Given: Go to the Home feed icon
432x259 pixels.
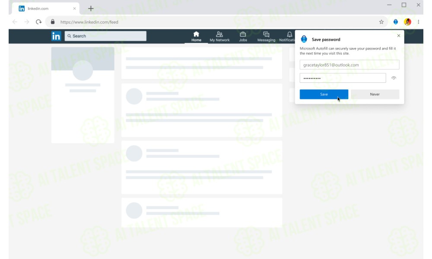Looking at the screenshot, I should [x=196, y=36].
